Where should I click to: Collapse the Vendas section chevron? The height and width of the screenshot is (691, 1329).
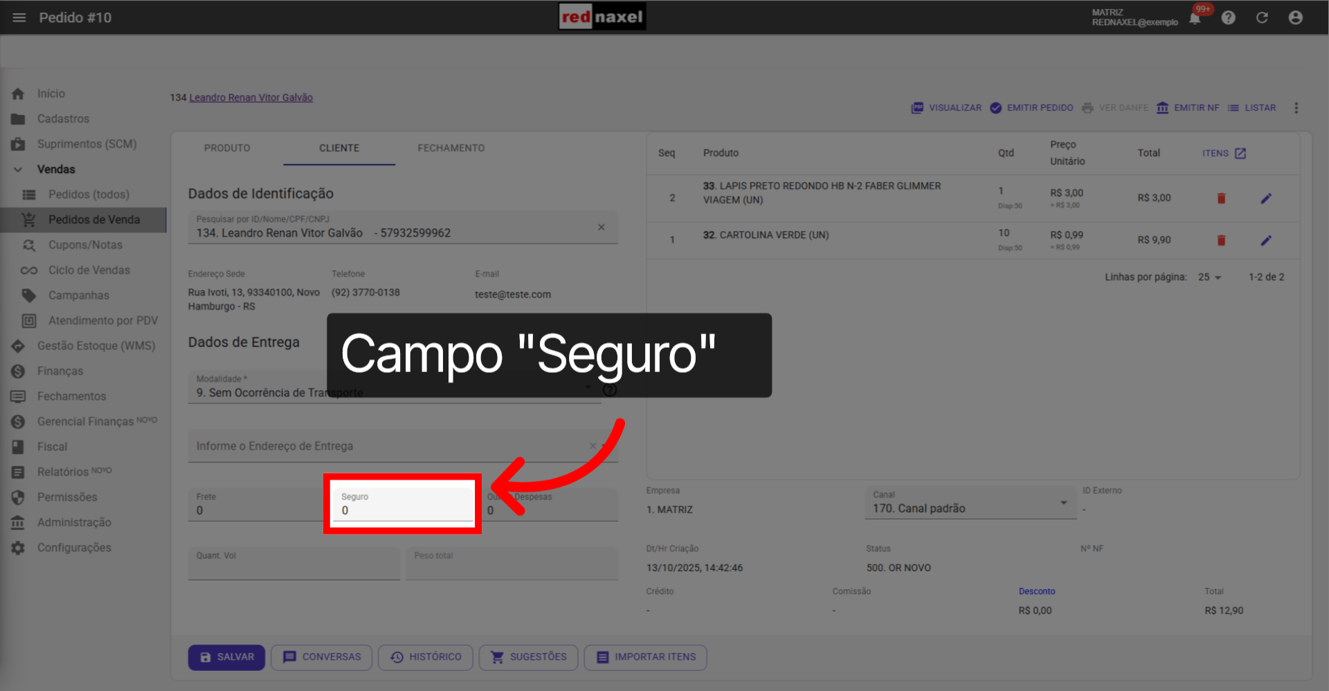[x=17, y=169]
